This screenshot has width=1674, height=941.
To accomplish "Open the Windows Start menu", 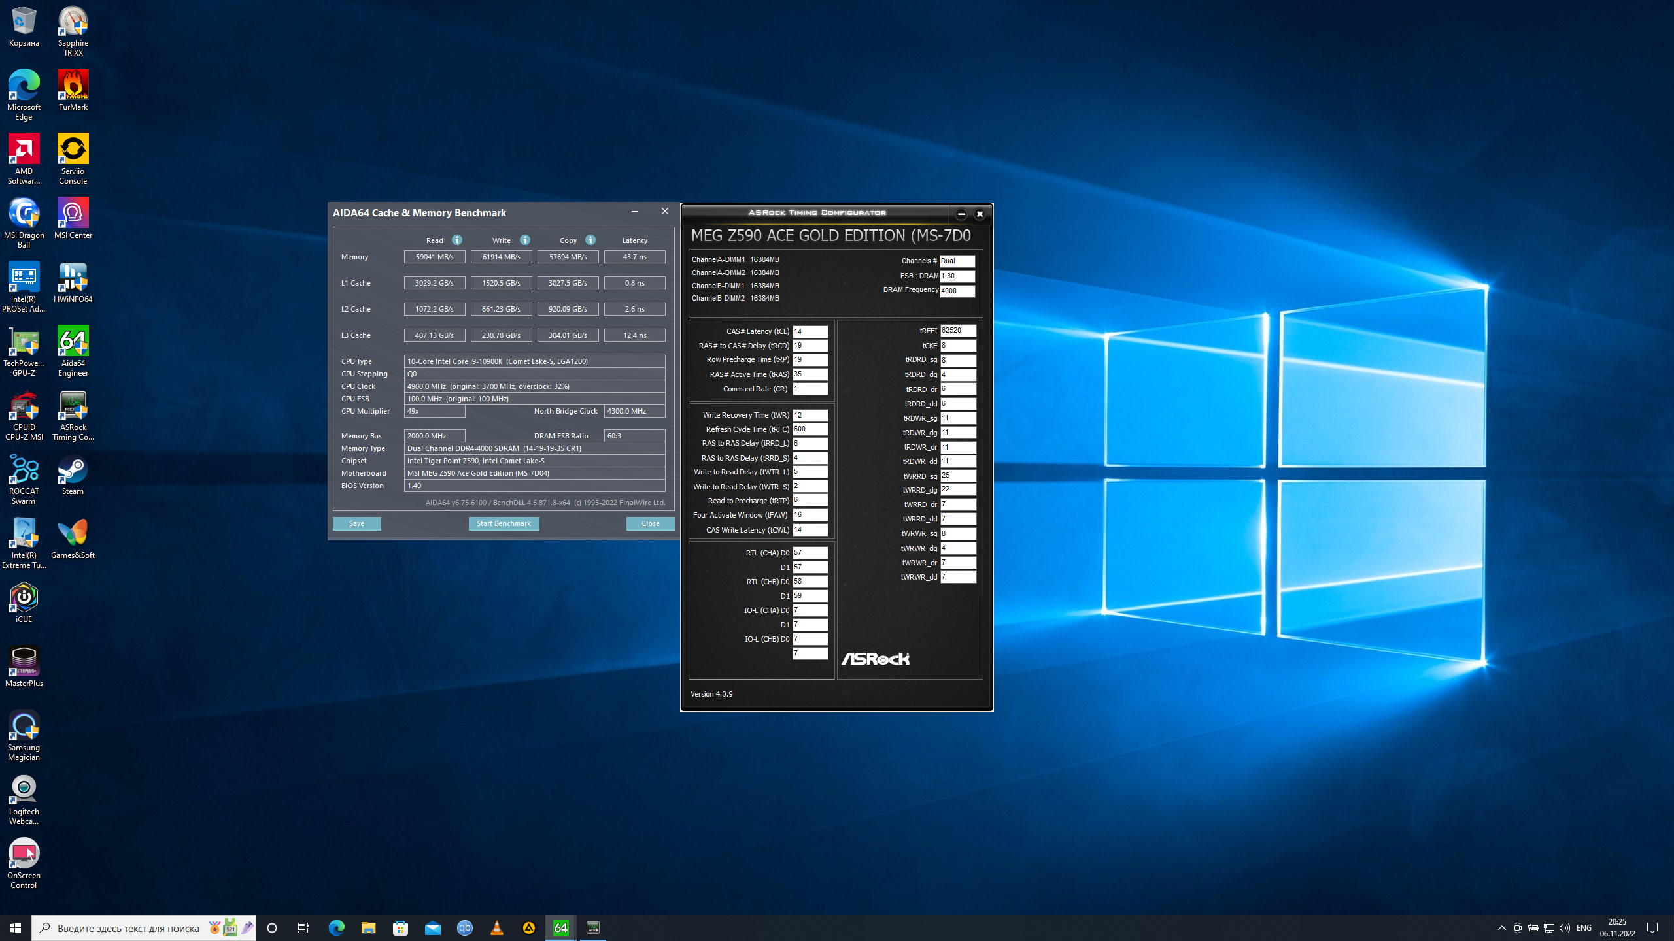I will click(16, 928).
